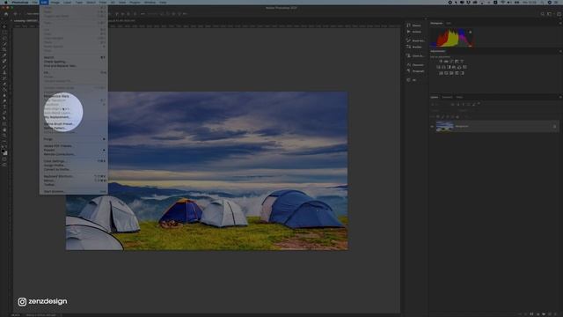Click the search icon at top right
Viewport: 563px width, 317px height.
pyautogui.click(x=542, y=14)
